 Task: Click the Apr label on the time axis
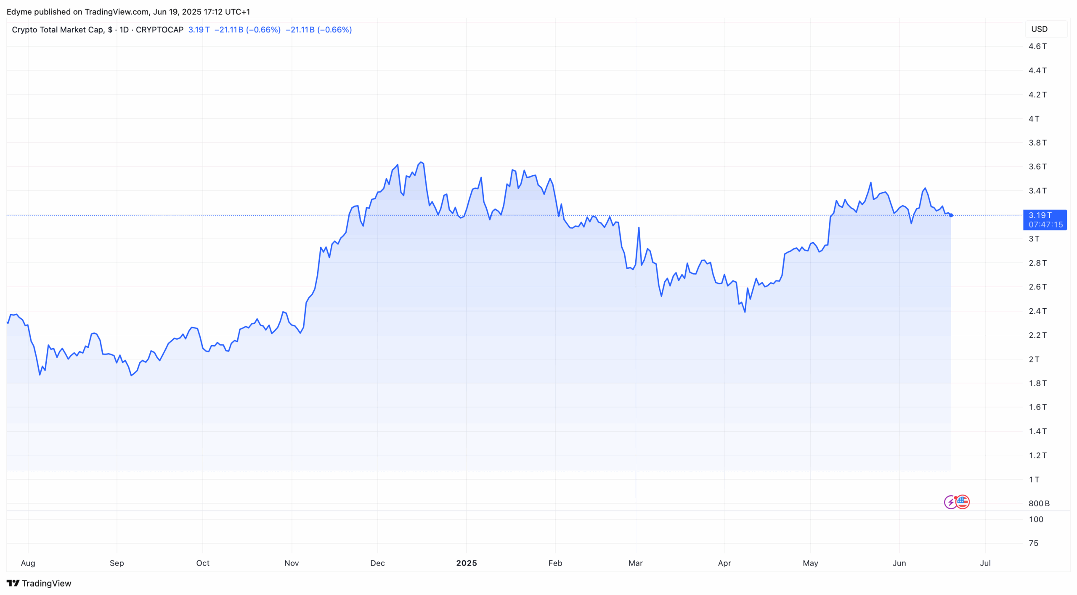[724, 563]
